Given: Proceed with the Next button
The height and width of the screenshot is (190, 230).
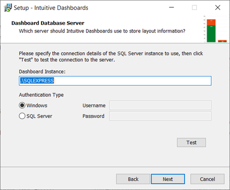Looking at the screenshot, I should point(168,179).
